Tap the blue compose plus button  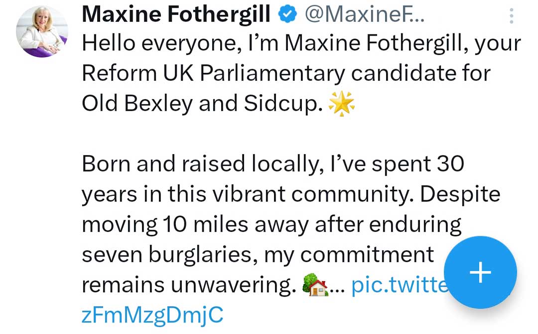pos(480,273)
